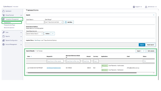The height and width of the screenshot is (91, 161).
Task: Click the Success badge beside Authorization
Action: tap(105, 66)
